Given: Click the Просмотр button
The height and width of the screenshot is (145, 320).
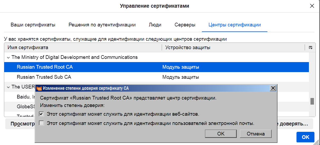Looking at the screenshot, I should tap(20, 124).
